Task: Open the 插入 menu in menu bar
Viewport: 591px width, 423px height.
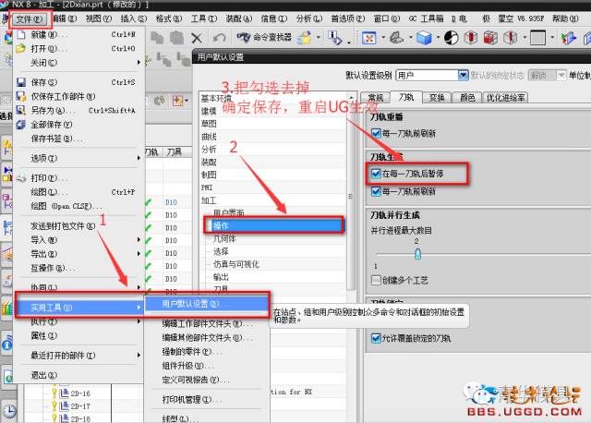Action: 133,18
